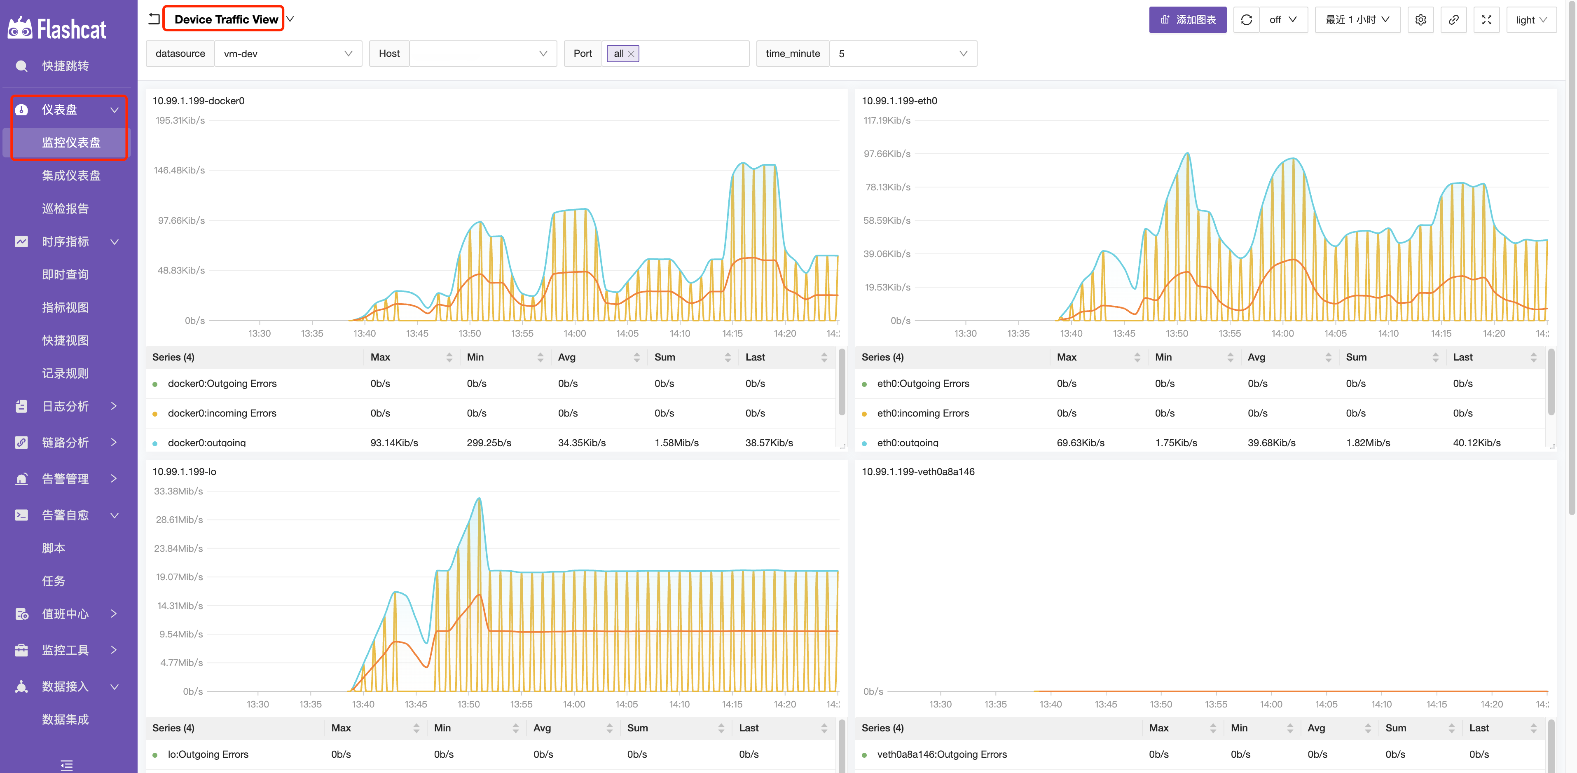1577x773 pixels.
Task: Toggle lo:Outgoing Errors series
Action: pos(208,754)
